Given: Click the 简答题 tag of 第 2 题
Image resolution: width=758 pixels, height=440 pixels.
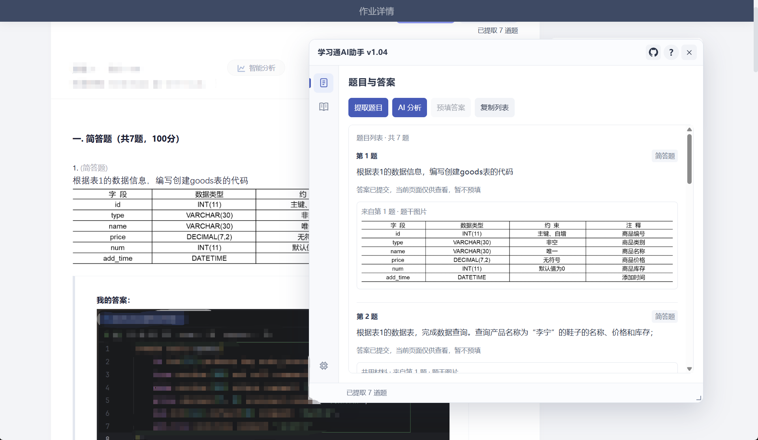Looking at the screenshot, I should click(665, 316).
